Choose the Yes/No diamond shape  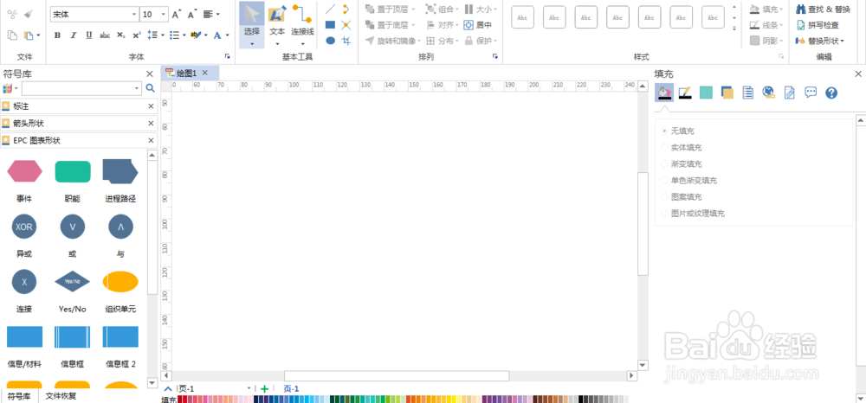[72, 281]
